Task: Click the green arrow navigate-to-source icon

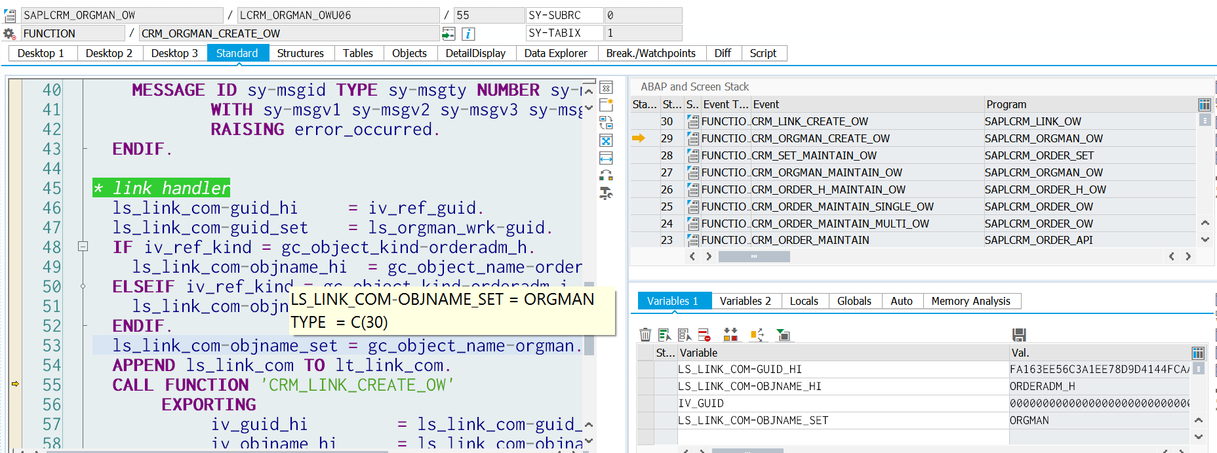Action: 449,33
